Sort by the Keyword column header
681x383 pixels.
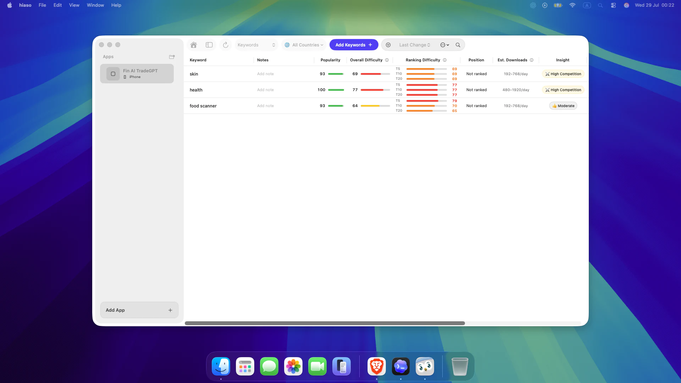tap(198, 60)
